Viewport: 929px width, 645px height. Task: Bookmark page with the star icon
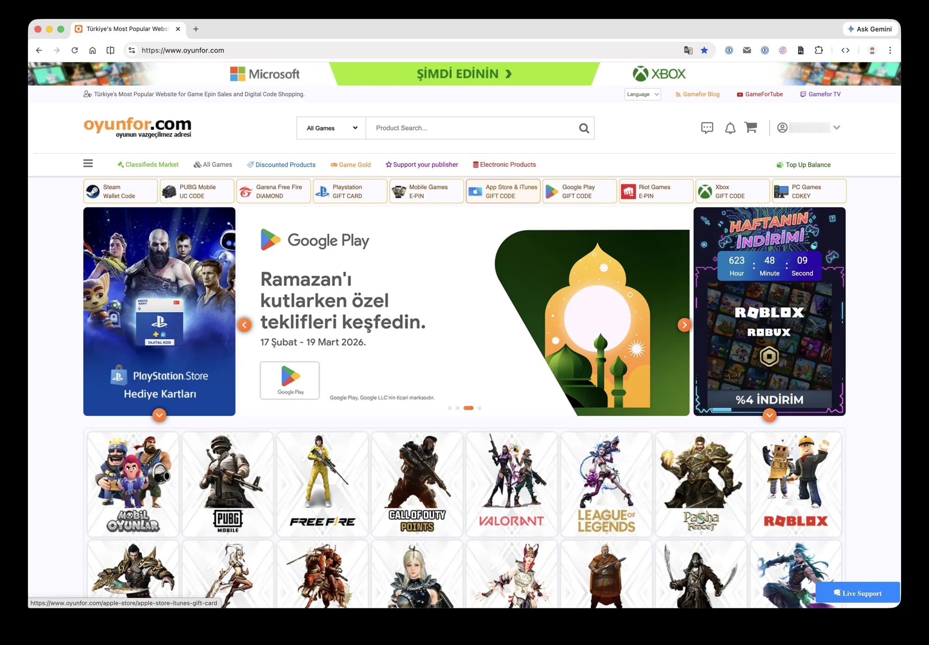pyautogui.click(x=704, y=50)
